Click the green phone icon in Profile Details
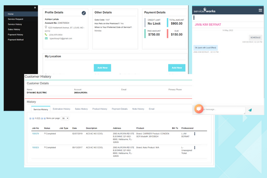 [x=46, y=35]
